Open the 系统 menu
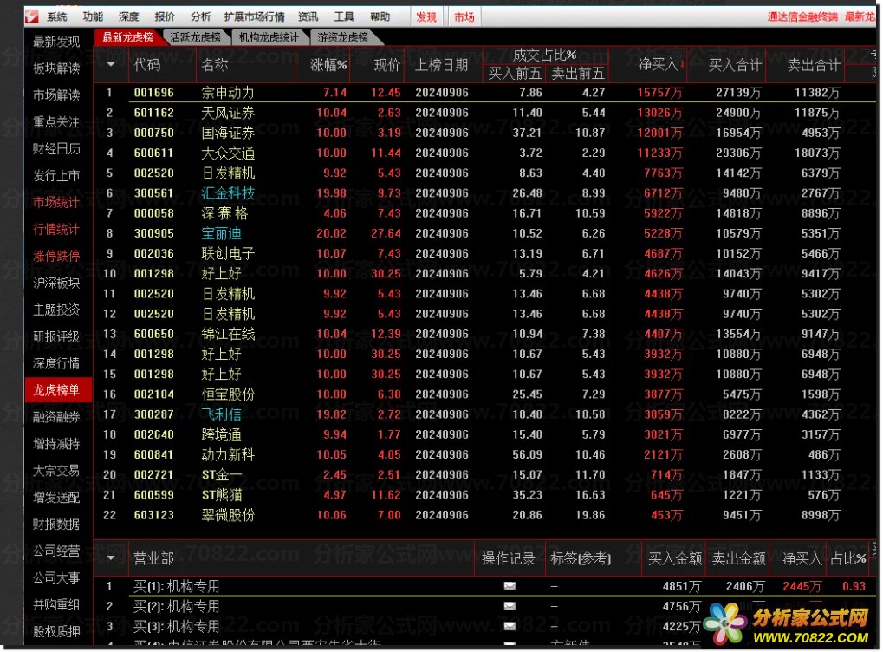 56,16
